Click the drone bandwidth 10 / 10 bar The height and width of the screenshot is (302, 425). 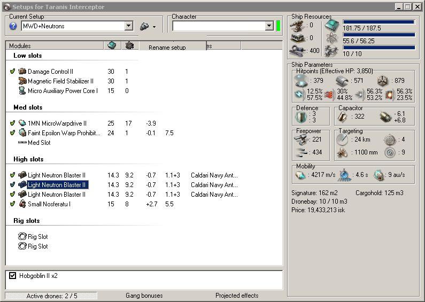point(378,48)
